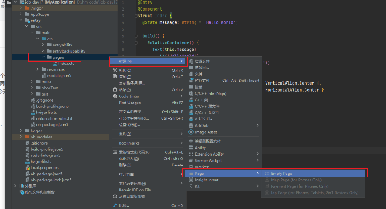Click the reload from disk icon

click(115, 196)
